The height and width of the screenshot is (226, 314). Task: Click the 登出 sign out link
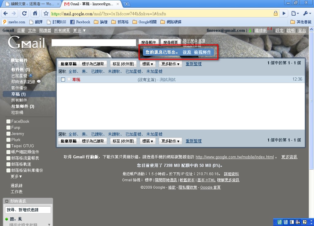coord(302,30)
